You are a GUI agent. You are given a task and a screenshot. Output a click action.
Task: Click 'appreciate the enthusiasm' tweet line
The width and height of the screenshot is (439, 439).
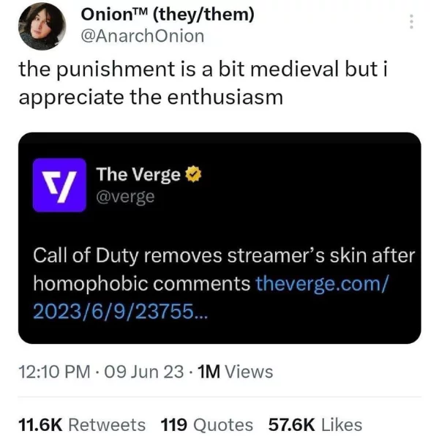coord(150,96)
